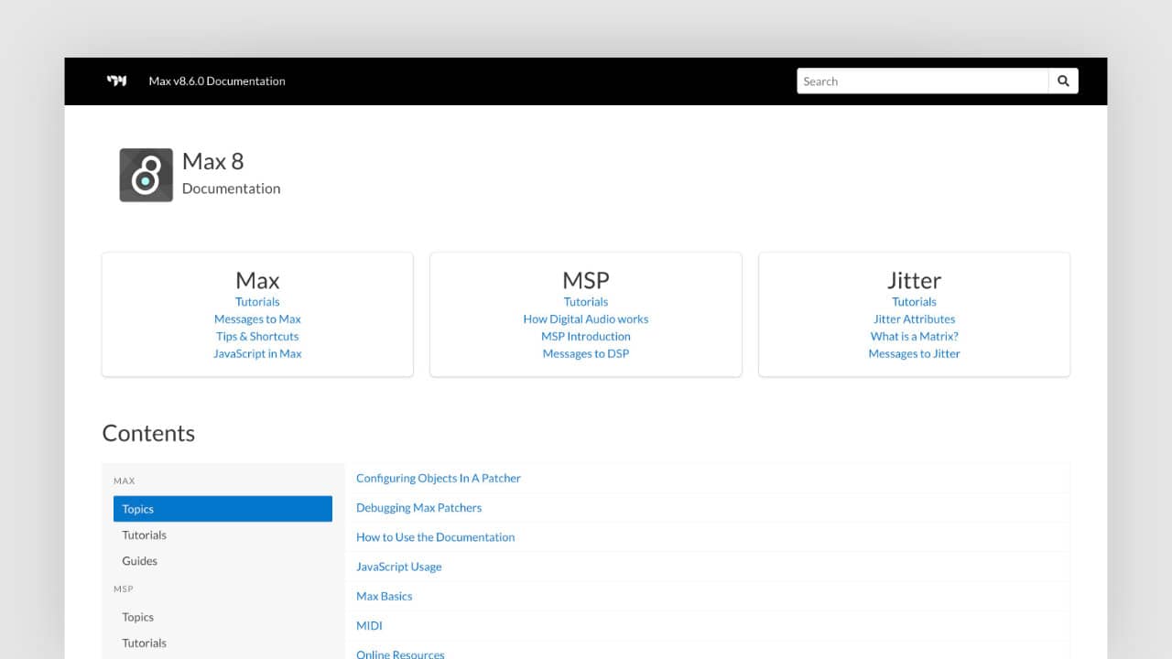The image size is (1172, 659).
Task: Select Guides under MAX section
Action: point(222,560)
